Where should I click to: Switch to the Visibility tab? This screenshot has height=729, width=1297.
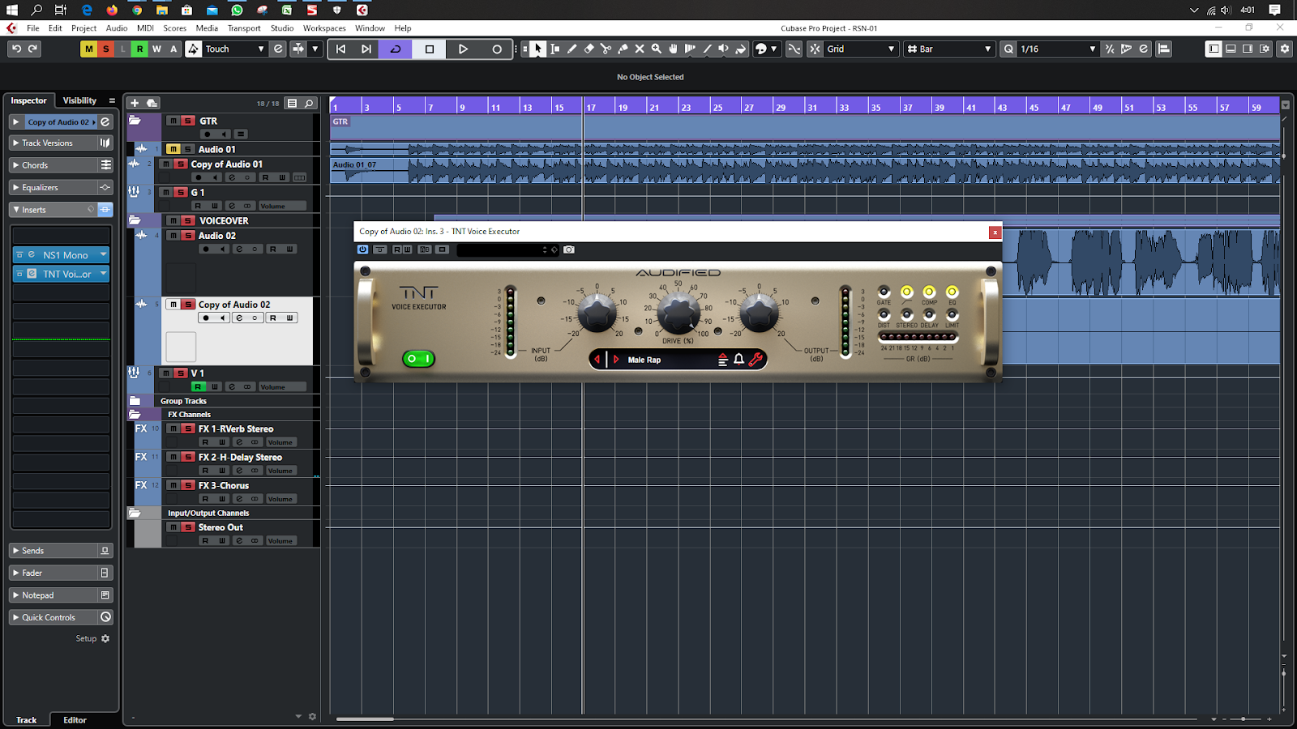(79, 100)
